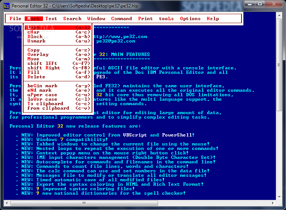
Task: Click the horizontal scrollbar left arrow
Action: [7, 203]
